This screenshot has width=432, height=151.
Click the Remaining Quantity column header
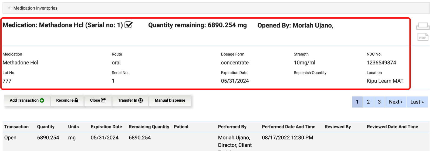click(149, 127)
